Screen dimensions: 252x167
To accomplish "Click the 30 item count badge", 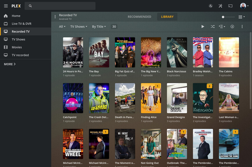I will coord(114,27).
